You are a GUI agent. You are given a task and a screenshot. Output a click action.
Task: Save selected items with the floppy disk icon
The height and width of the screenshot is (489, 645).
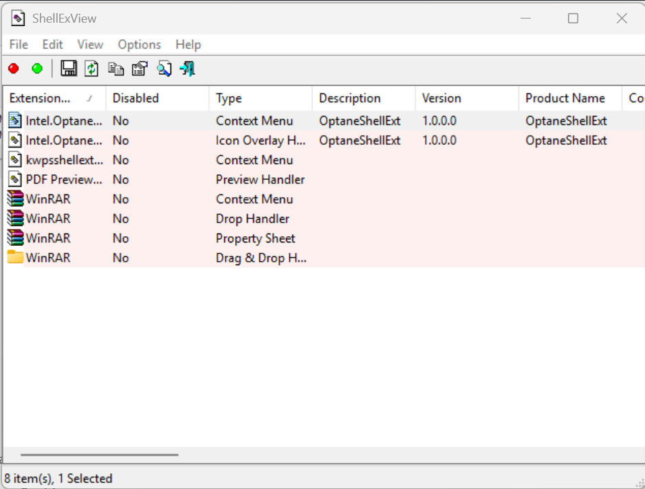69,68
